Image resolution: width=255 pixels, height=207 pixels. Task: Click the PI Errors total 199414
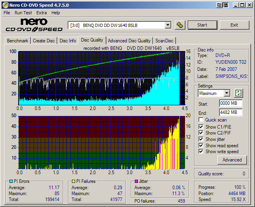click(x=52, y=199)
